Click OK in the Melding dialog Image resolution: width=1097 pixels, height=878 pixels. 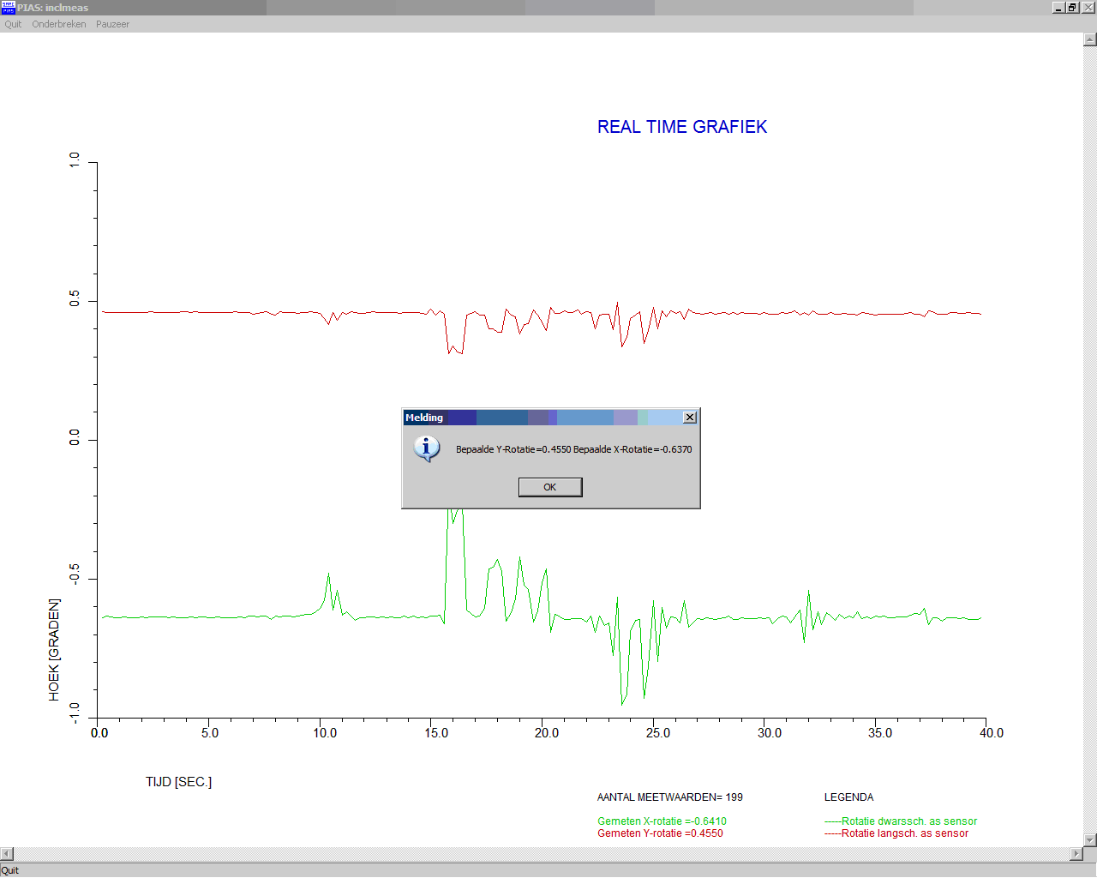pos(550,487)
